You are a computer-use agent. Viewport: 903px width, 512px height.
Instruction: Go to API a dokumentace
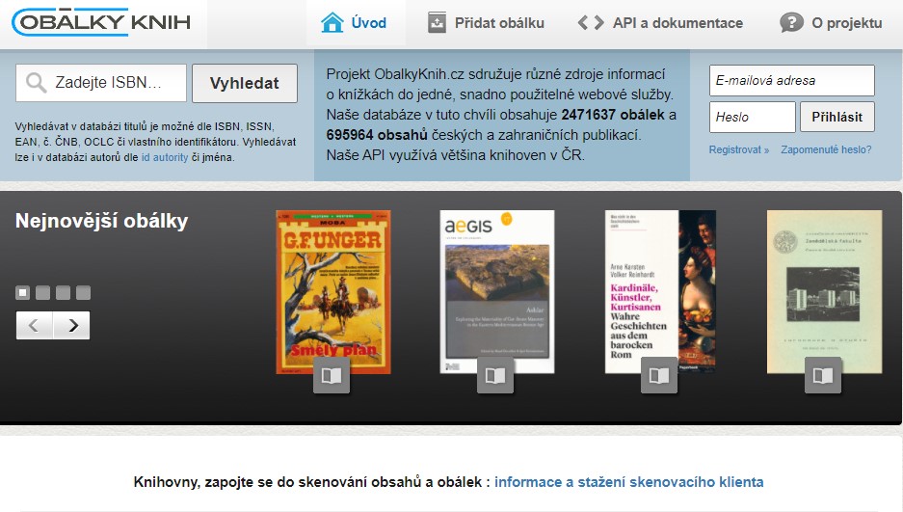coord(660,23)
